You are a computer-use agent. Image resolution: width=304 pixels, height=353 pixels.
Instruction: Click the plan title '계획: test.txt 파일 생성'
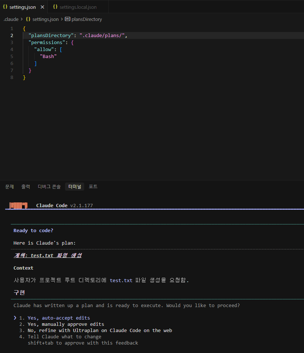(47, 256)
